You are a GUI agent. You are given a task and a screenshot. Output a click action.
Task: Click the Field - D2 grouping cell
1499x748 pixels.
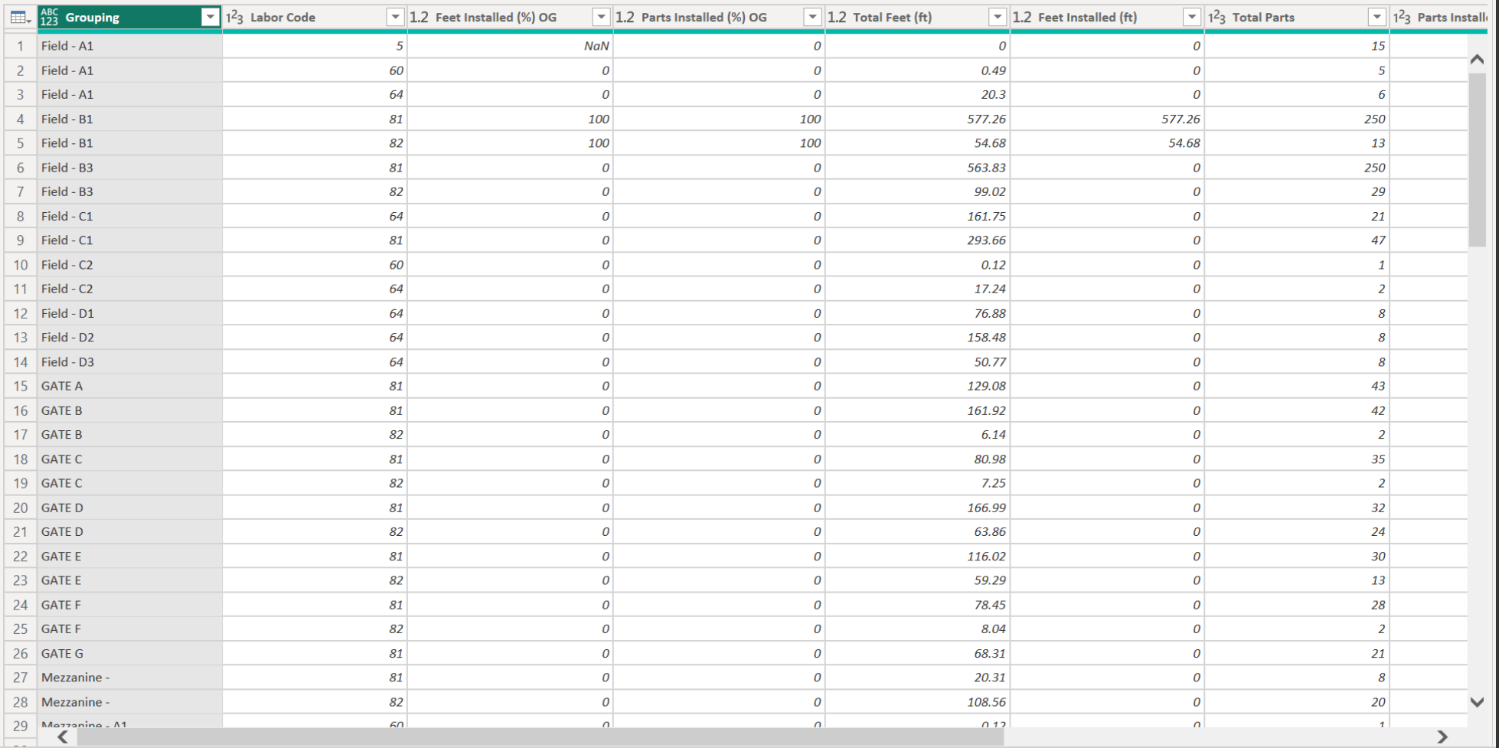[x=129, y=338]
